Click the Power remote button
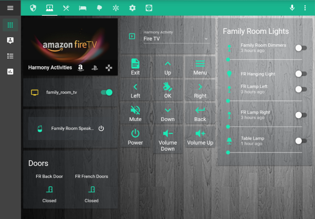Viewport: 315px width, 219px height. click(135, 137)
